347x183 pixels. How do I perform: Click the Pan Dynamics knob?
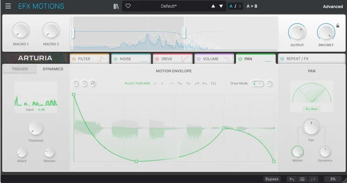pos(325,152)
